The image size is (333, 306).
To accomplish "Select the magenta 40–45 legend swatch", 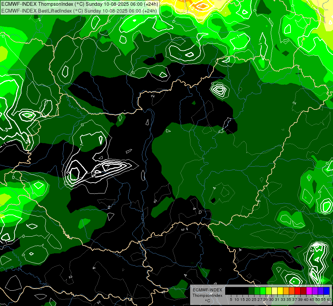I will pos(309,291).
